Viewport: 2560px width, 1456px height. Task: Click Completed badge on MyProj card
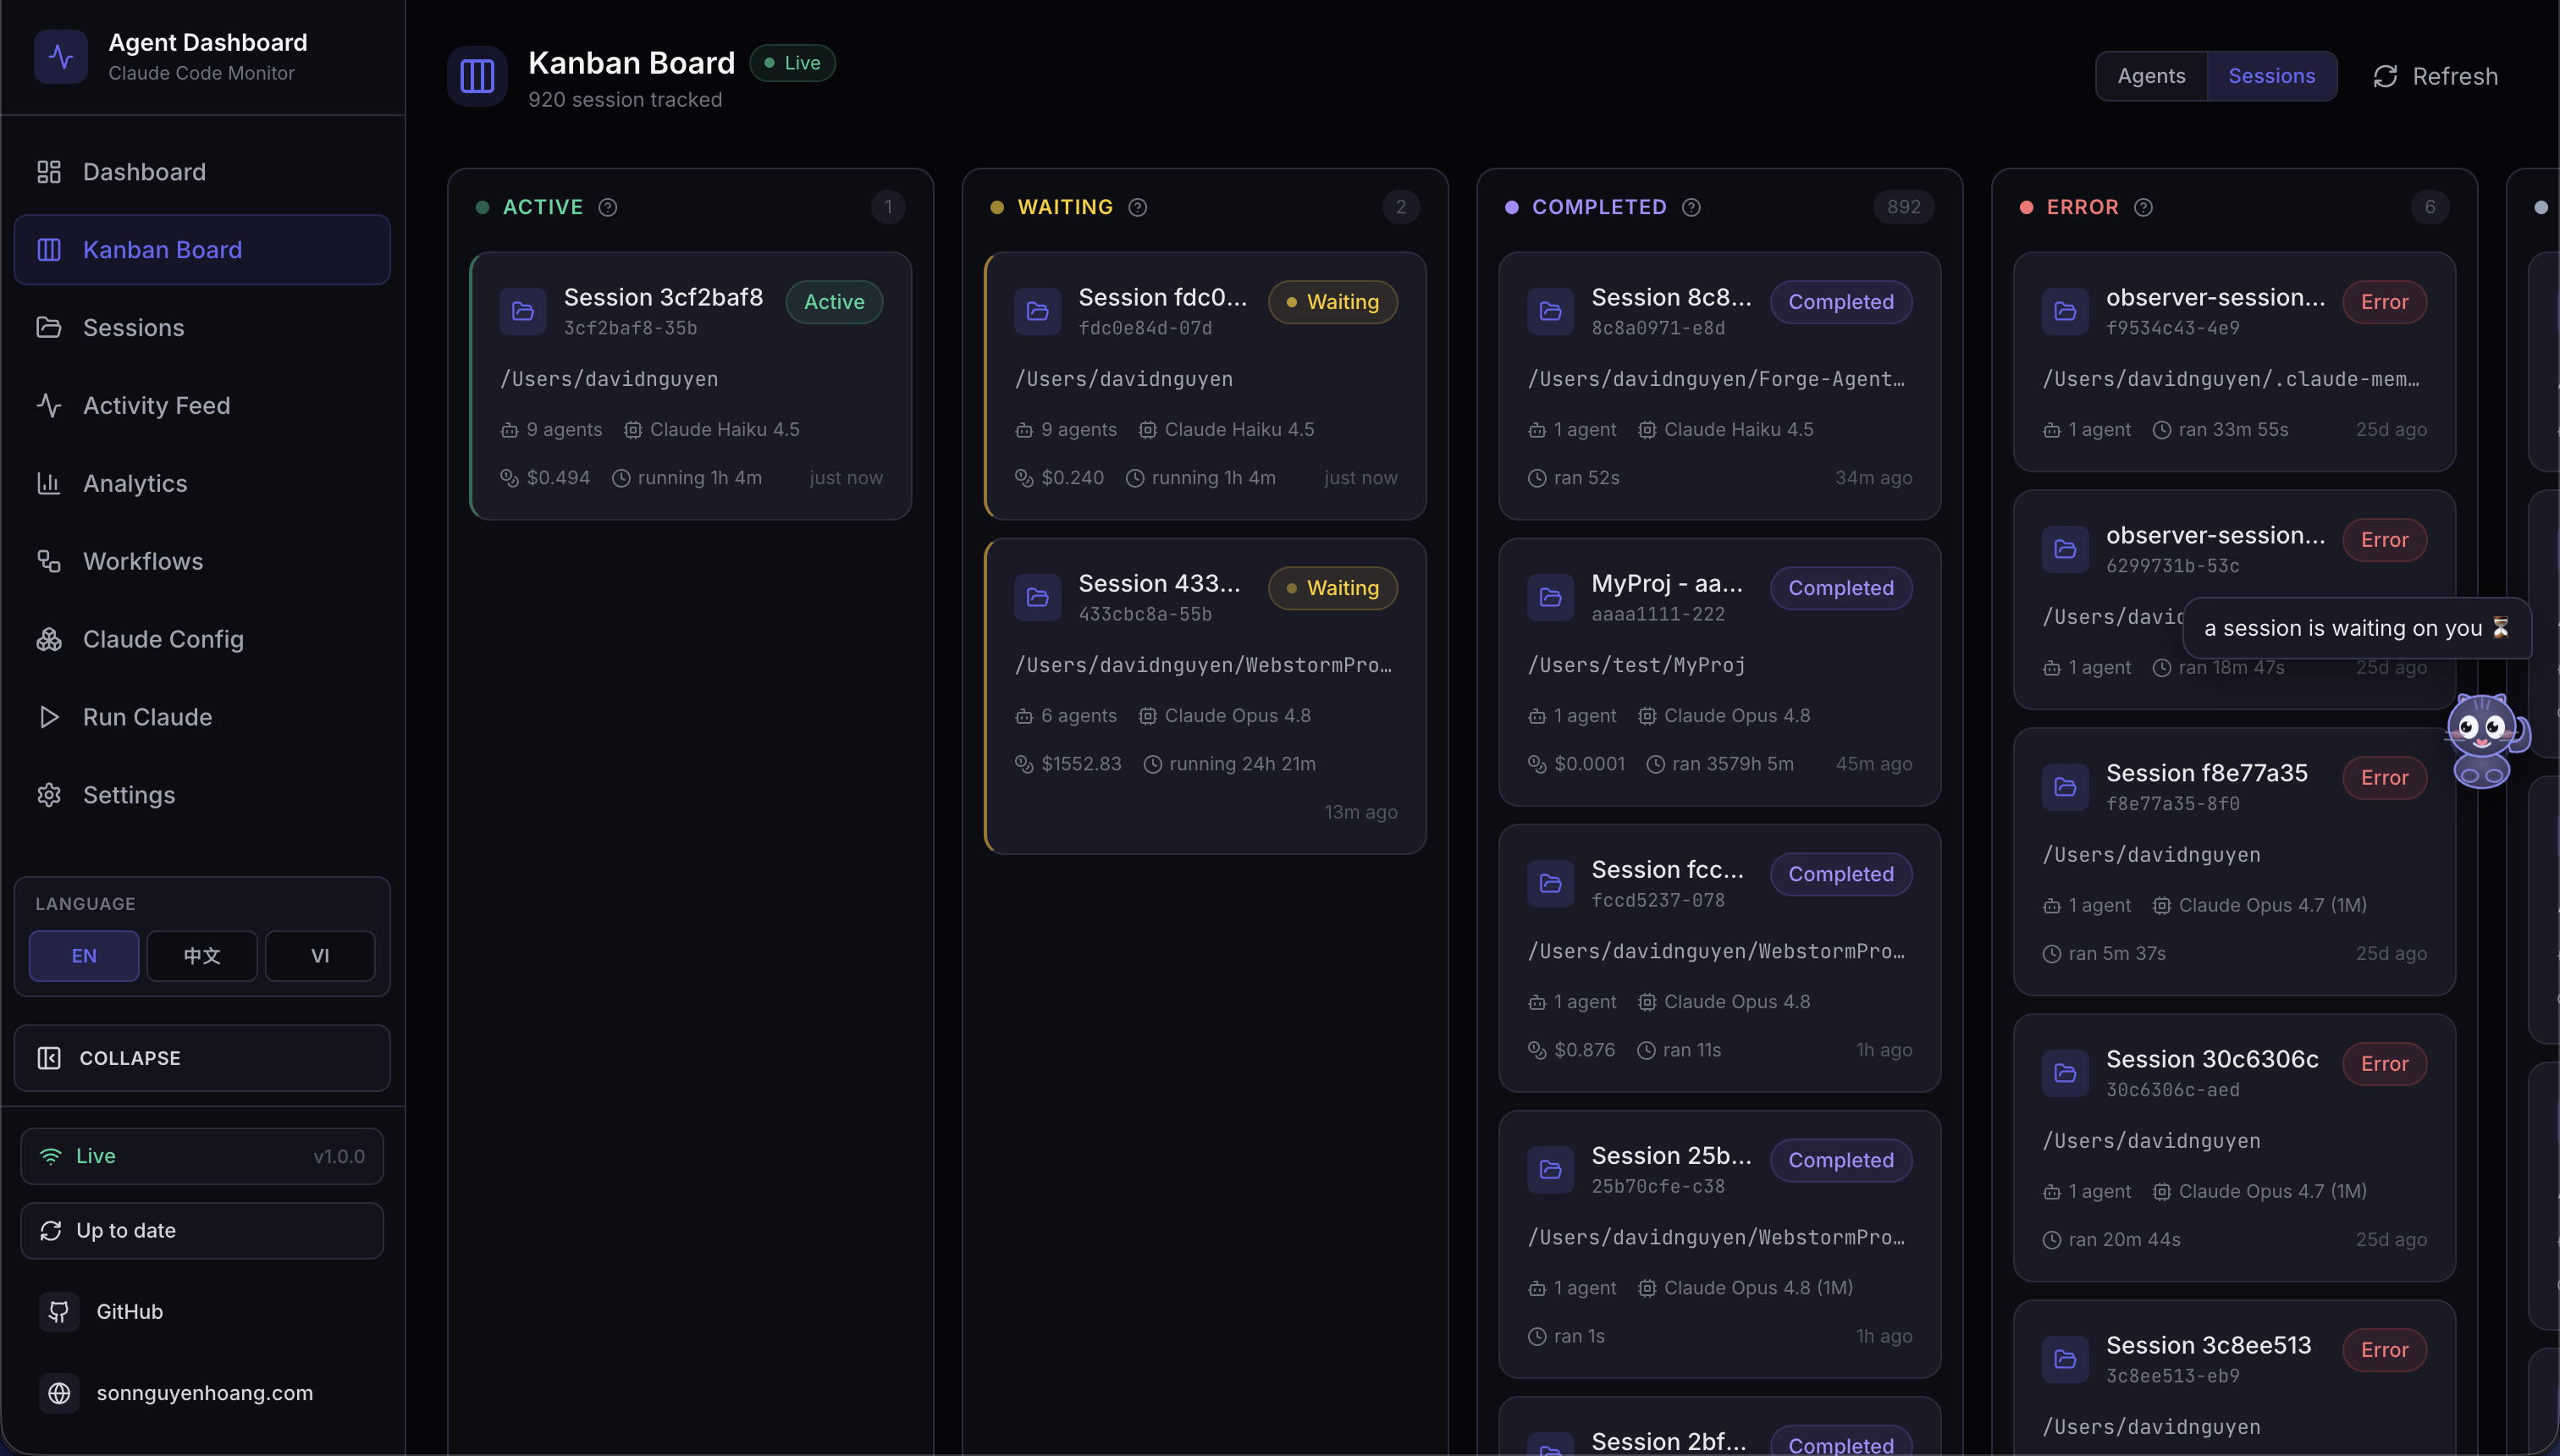click(1841, 588)
